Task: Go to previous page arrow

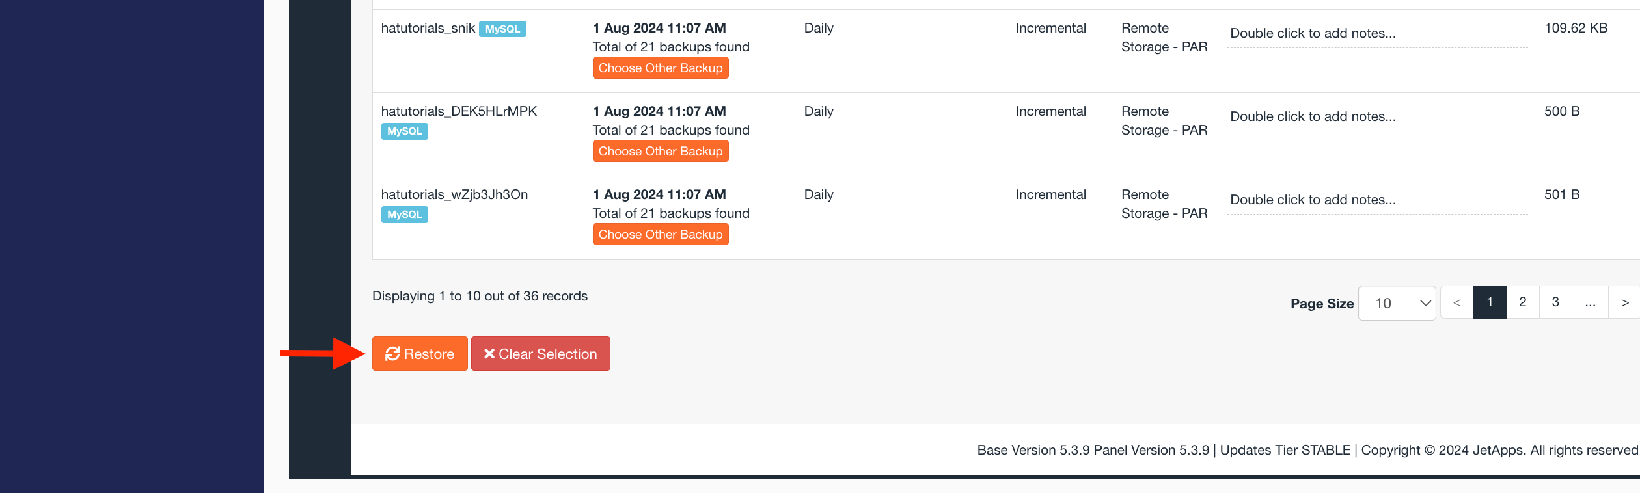Action: click(x=1457, y=302)
